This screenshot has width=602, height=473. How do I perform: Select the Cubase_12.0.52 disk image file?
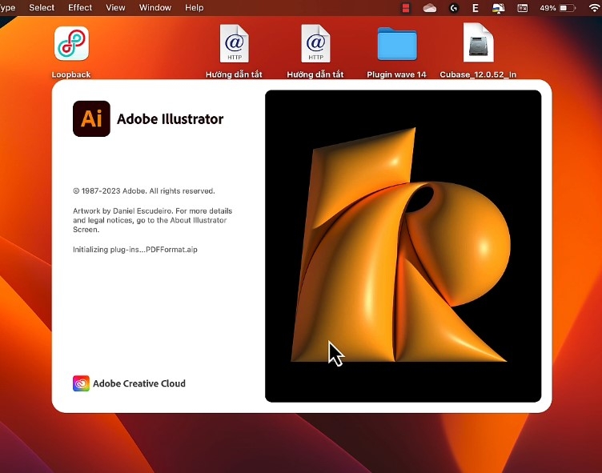[x=479, y=42]
